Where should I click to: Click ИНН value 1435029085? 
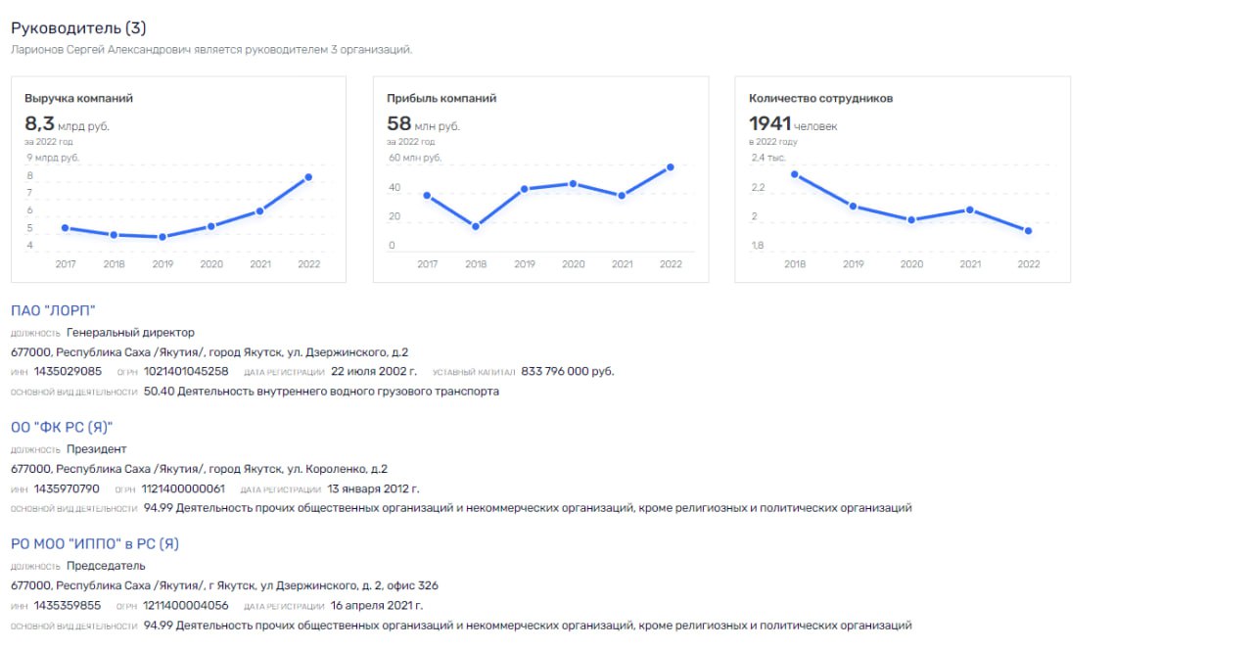tap(68, 371)
